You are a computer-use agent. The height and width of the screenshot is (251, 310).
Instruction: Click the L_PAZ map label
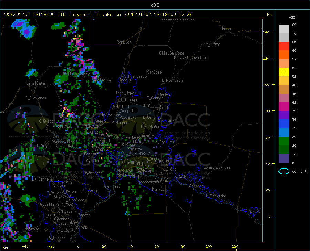(255, 211)
